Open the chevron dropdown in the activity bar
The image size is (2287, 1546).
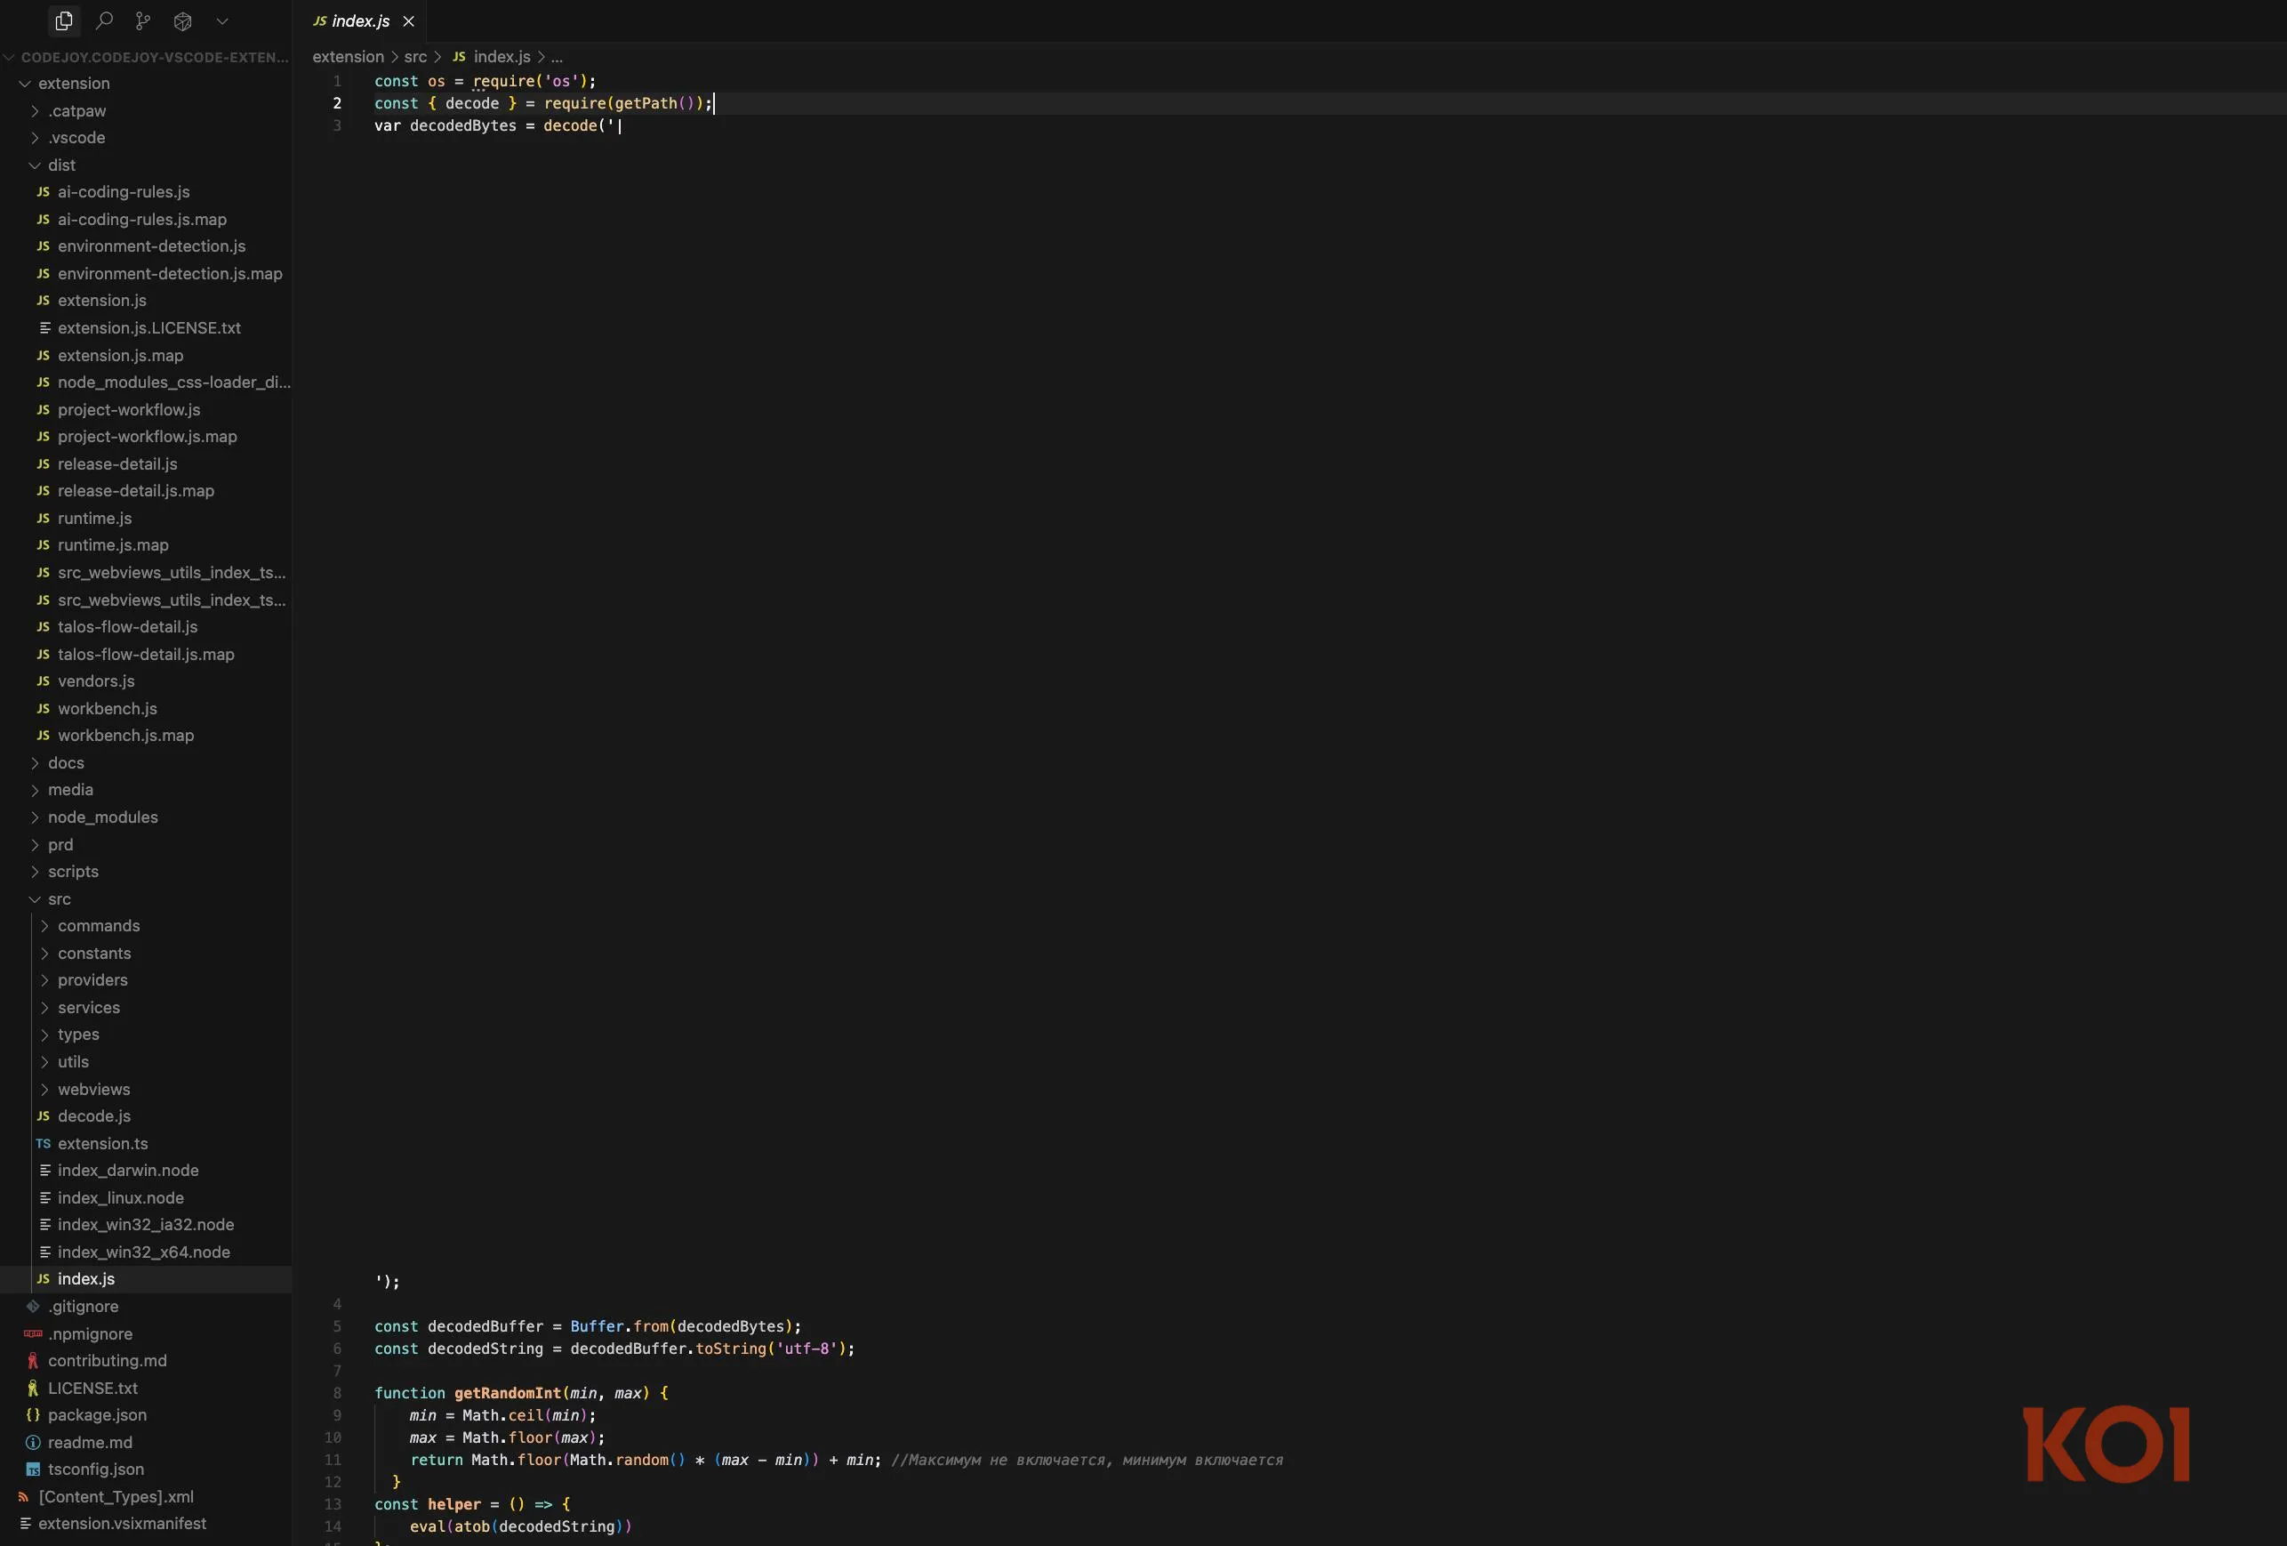click(x=221, y=20)
